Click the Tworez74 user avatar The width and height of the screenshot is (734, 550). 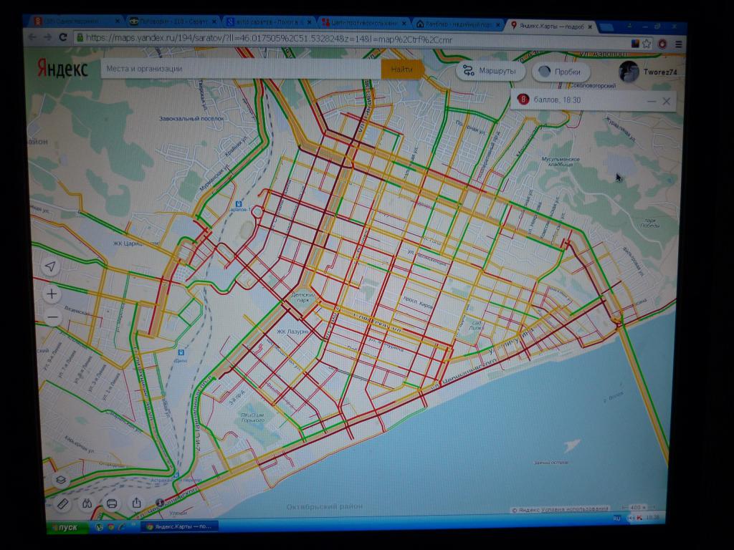point(628,72)
